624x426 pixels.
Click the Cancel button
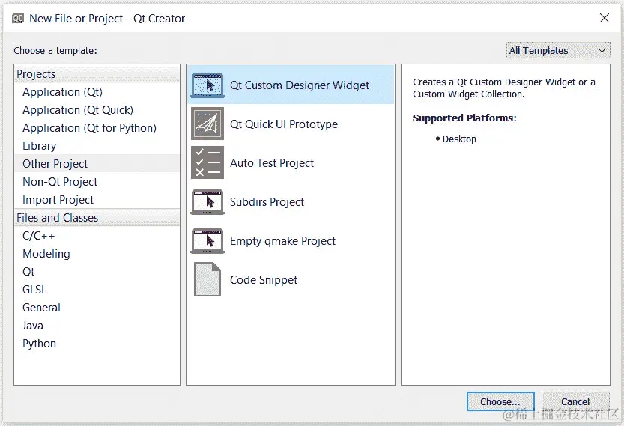pyautogui.click(x=575, y=401)
